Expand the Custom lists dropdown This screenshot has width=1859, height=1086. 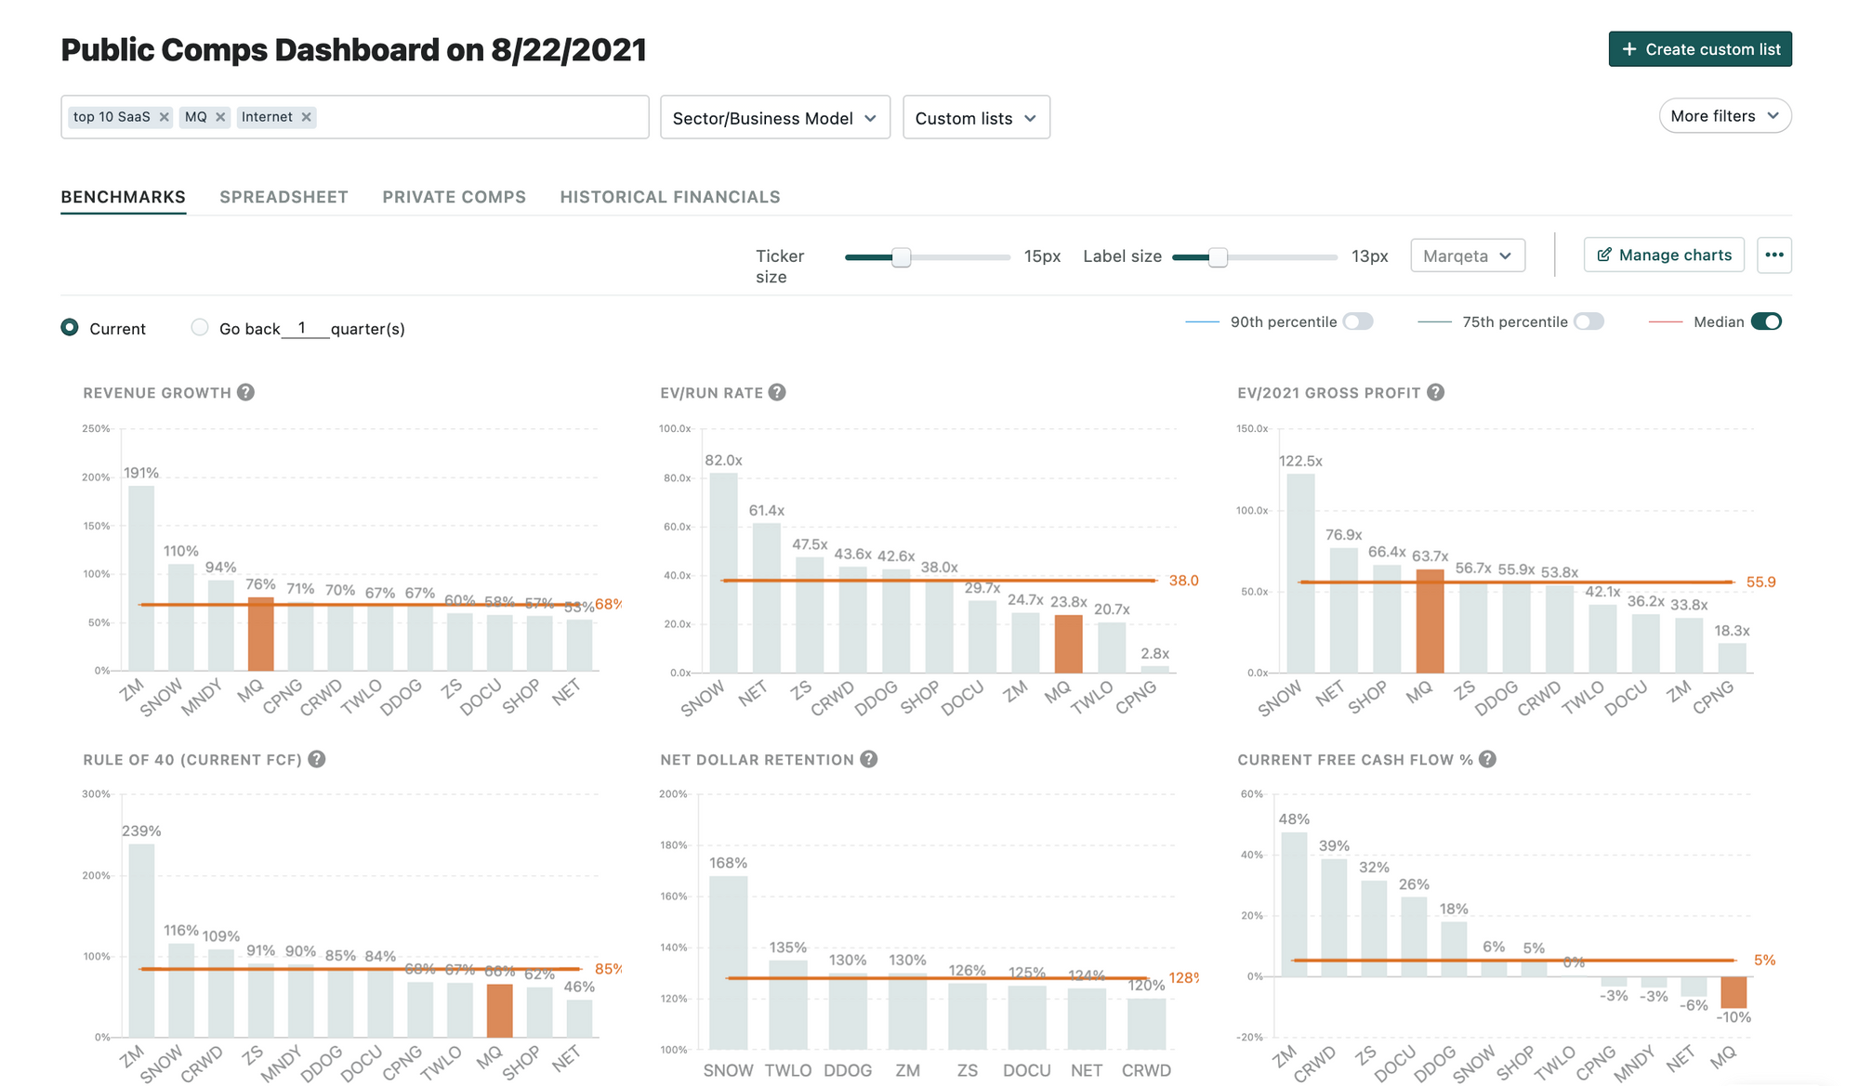975,117
